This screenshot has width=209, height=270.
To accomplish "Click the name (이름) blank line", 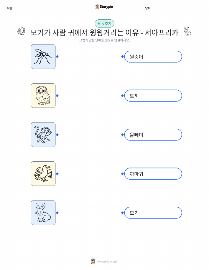I will click(x=52, y=10).
